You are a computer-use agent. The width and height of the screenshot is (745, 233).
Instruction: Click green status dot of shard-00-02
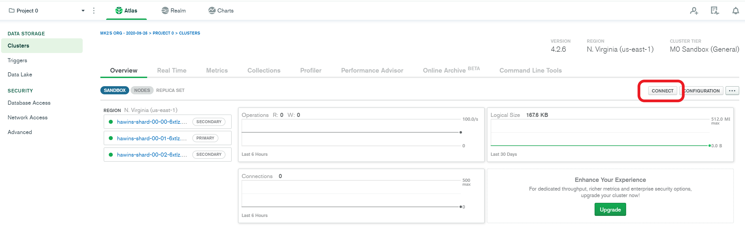pos(110,155)
